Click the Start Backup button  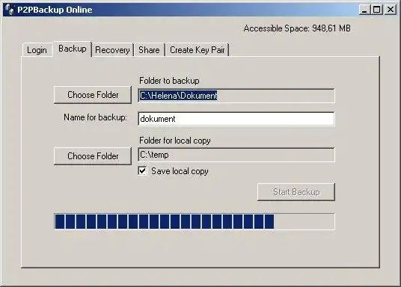tap(296, 192)
